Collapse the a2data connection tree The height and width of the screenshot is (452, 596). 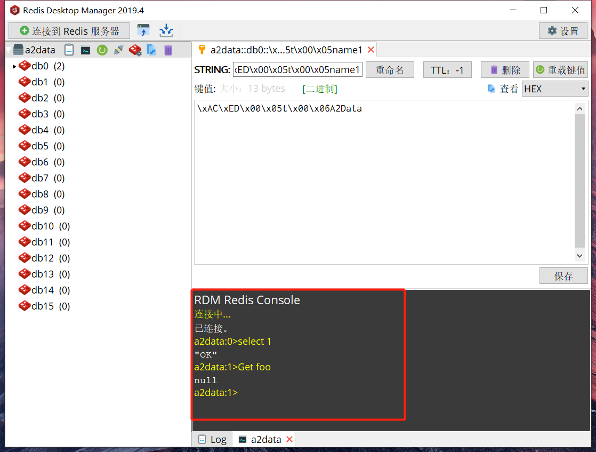click(x=9, y=50)
